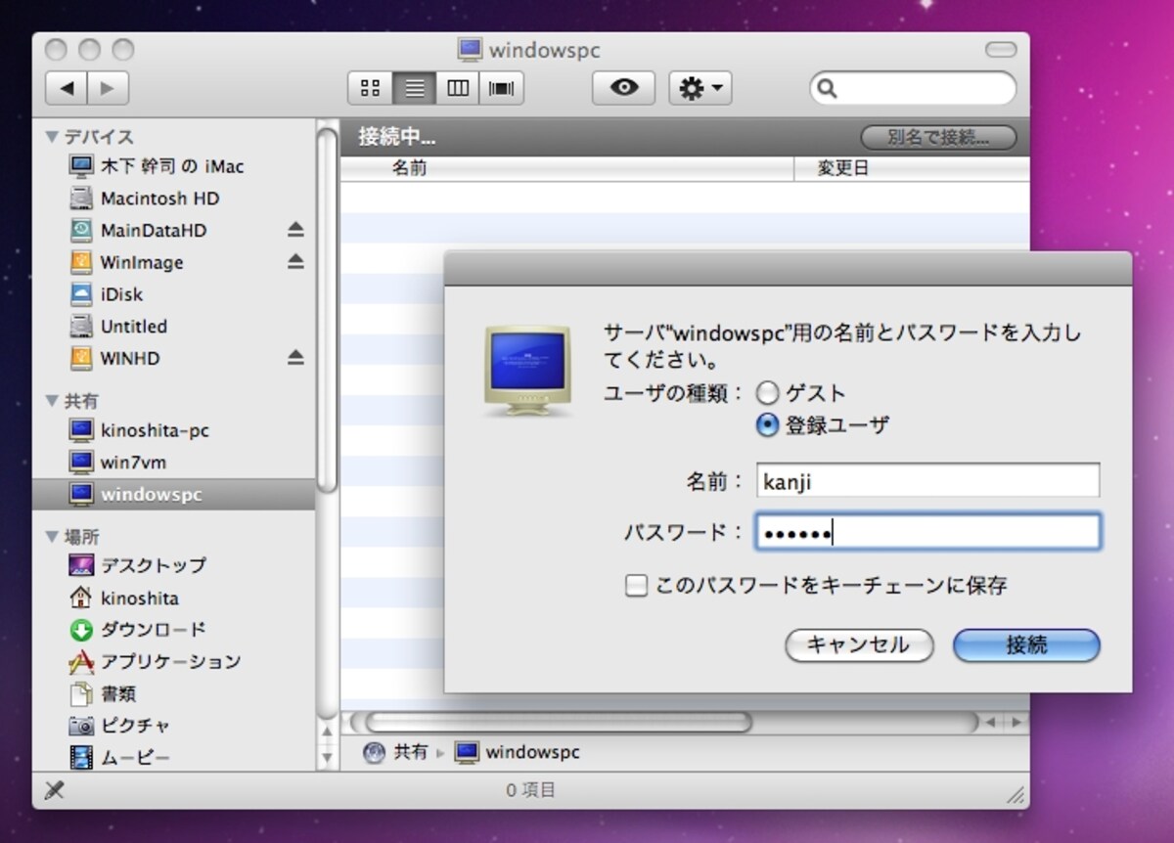
Task: Enable このパスワードをキーチェーンに保存 checkbox
Action: click(x=637, y=587)
